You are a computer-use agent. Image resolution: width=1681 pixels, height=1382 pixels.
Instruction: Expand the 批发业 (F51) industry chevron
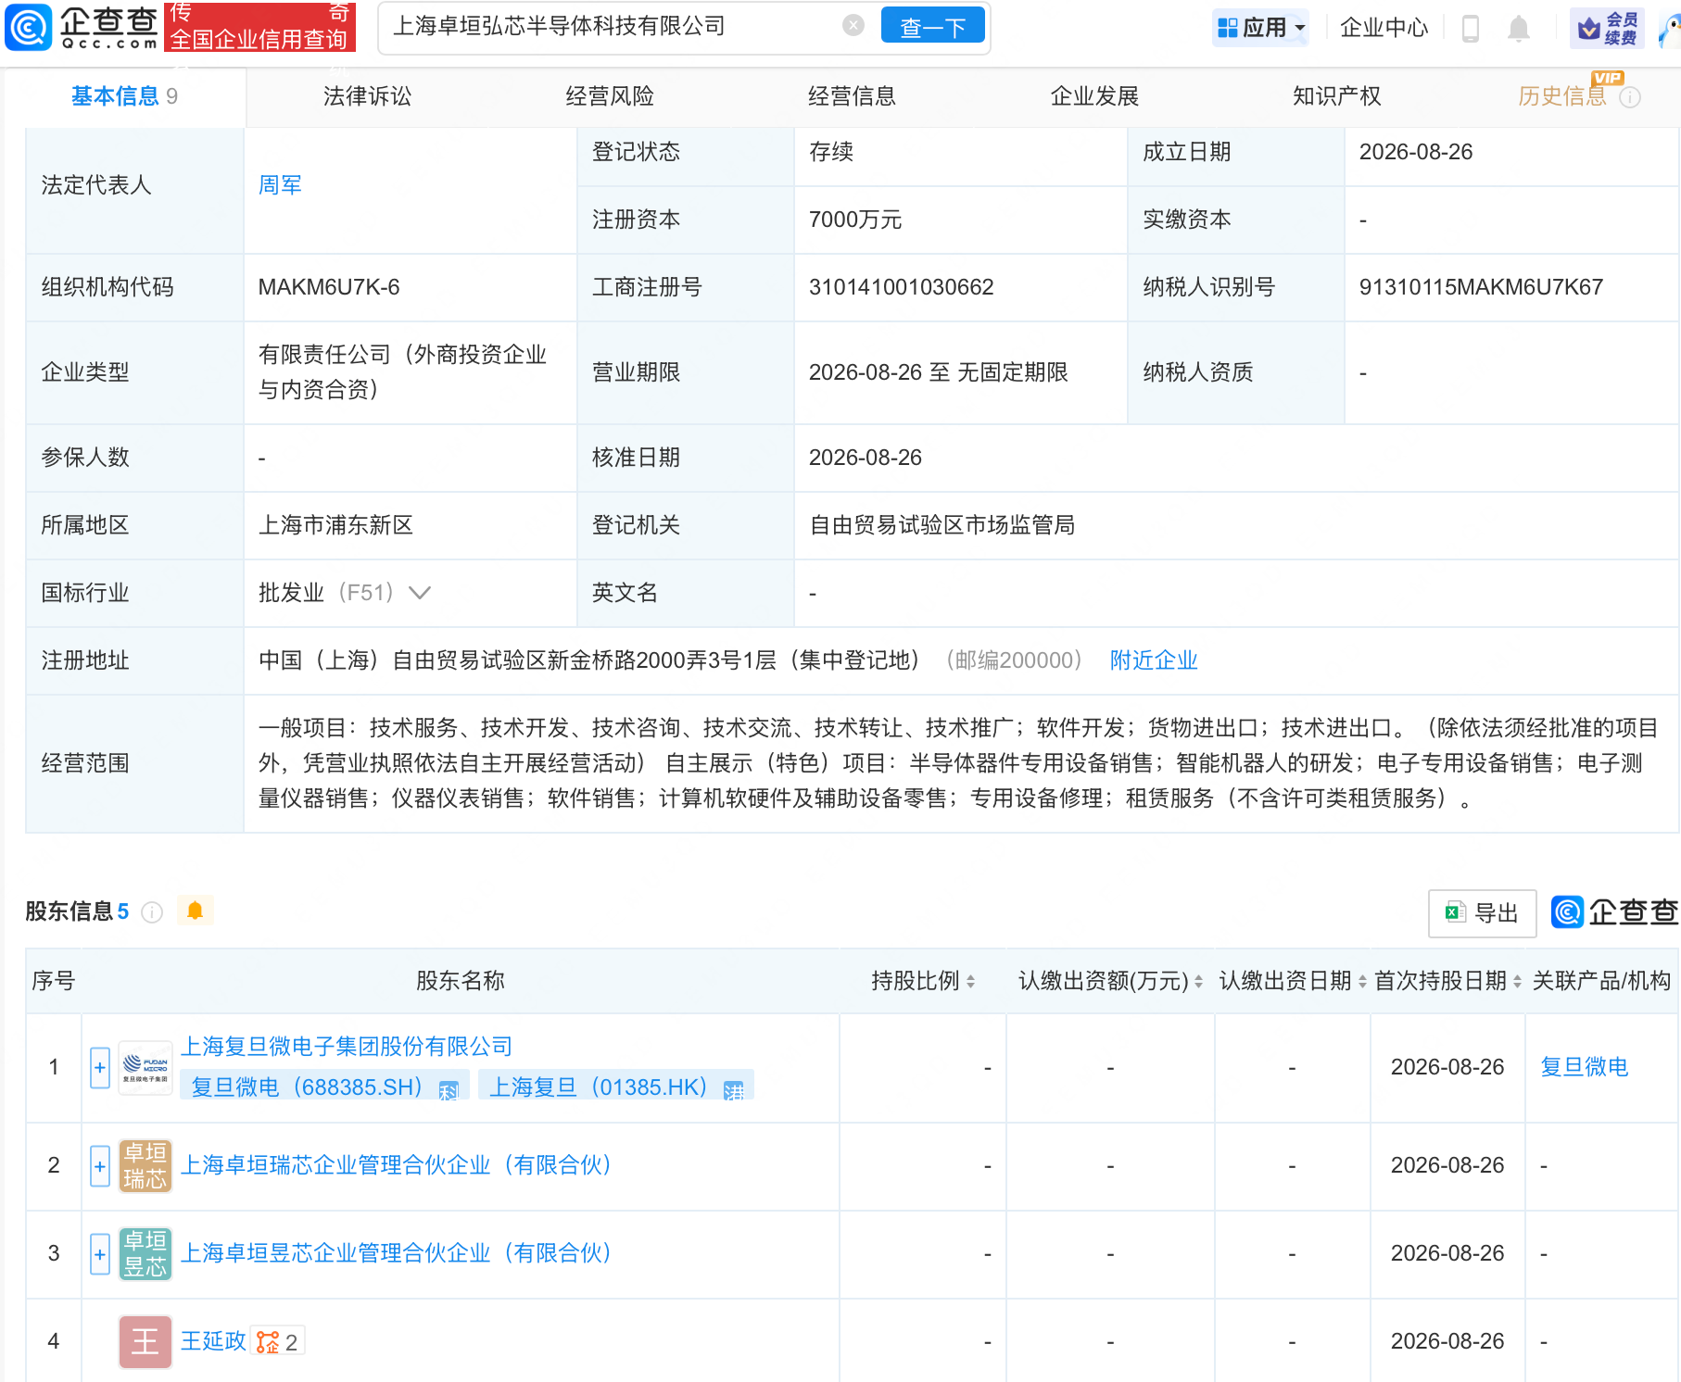click(420, 593)
